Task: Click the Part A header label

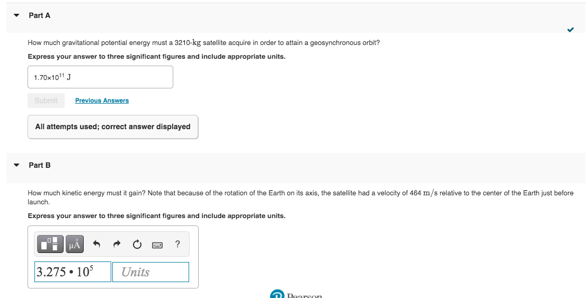Action: coord(39,15)
